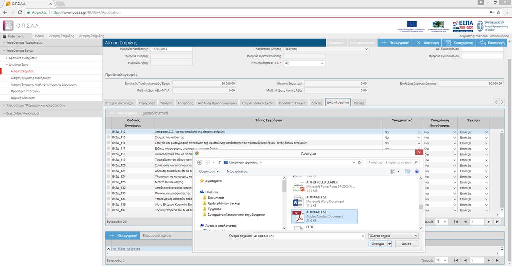This screenshot has width=512, height=266.
Task: Switch to the Υποέργα tab
Action: 166,103
